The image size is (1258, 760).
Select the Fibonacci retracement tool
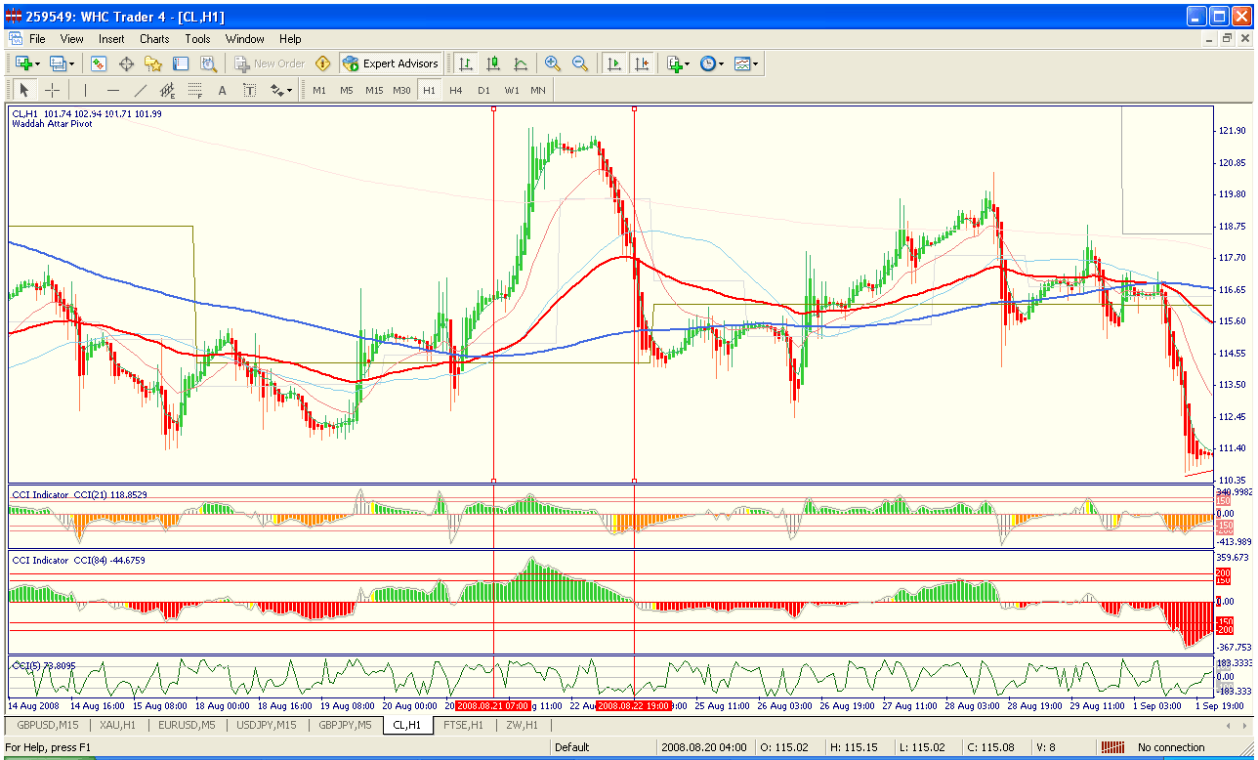point(194,90)
